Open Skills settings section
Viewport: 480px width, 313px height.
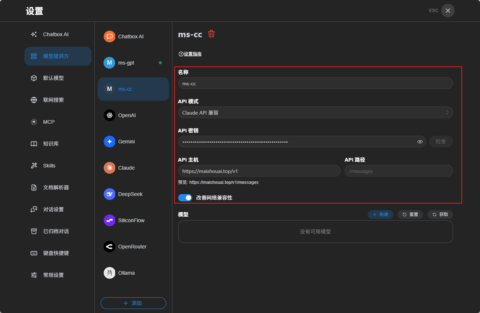tap(58, 166)
